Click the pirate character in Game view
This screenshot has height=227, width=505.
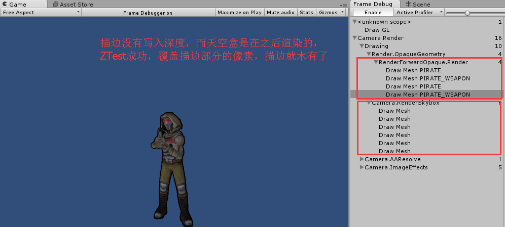tap(171, 168)
